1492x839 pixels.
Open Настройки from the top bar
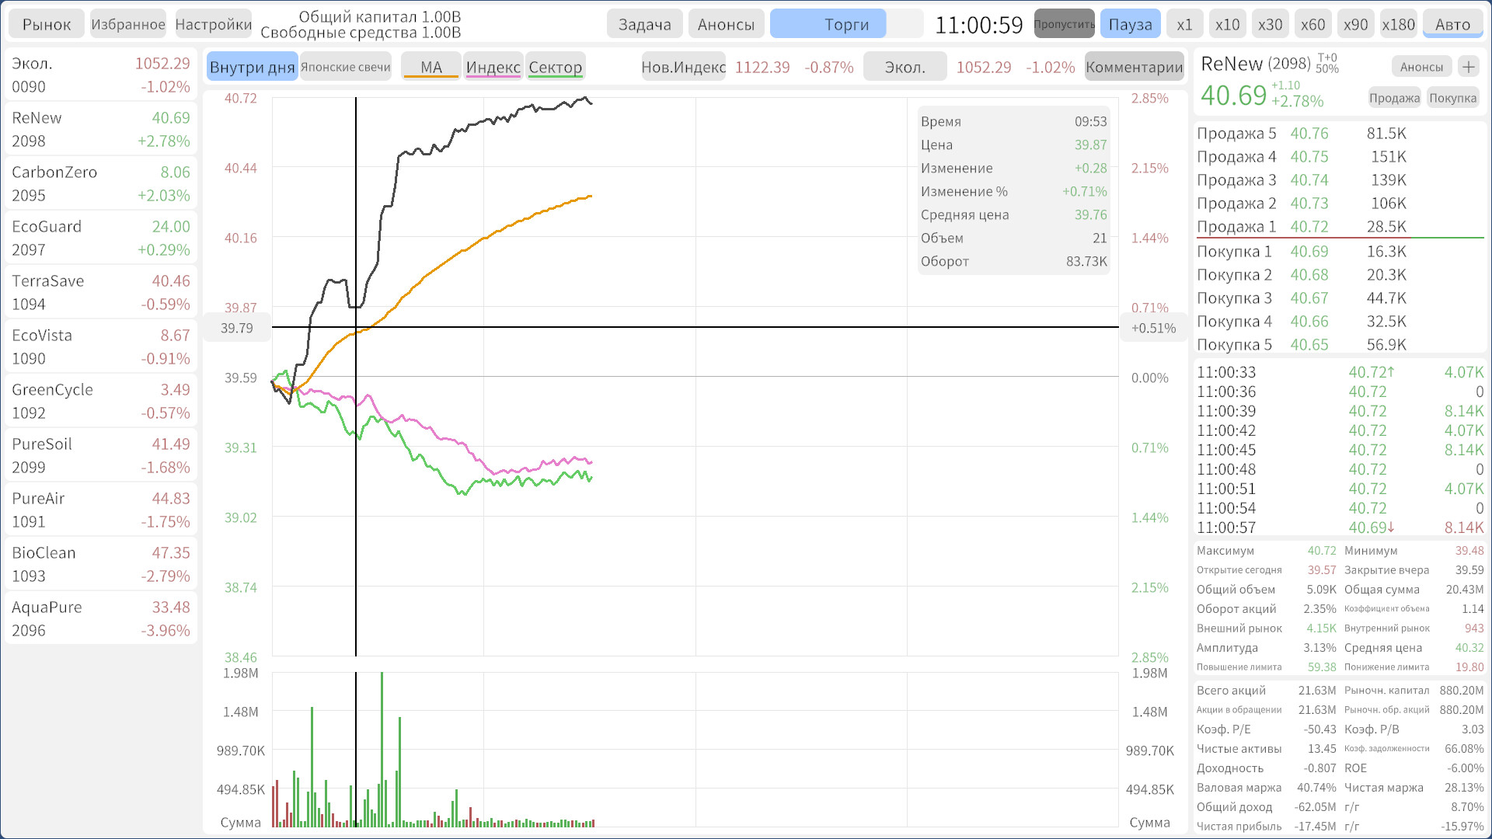213,24
